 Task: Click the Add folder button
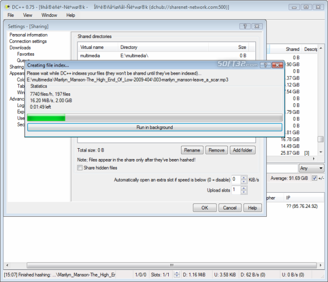pos(243,150)
